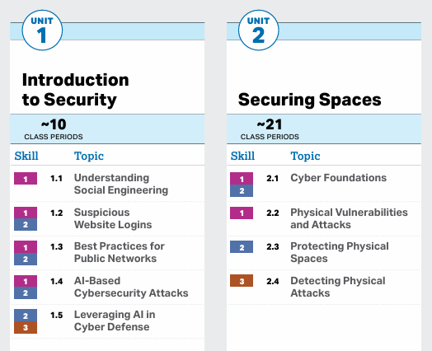The width and height of the screenshot is (432, 351).
Task: Open AI-Based Cybersecurity Attacks topic
Action: (131, 287)
